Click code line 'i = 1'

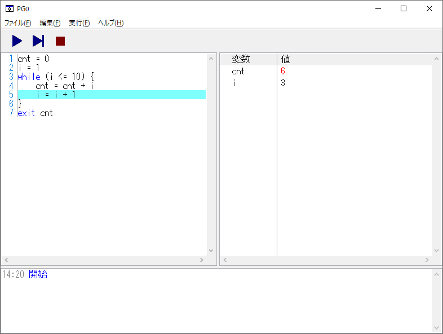29,68
